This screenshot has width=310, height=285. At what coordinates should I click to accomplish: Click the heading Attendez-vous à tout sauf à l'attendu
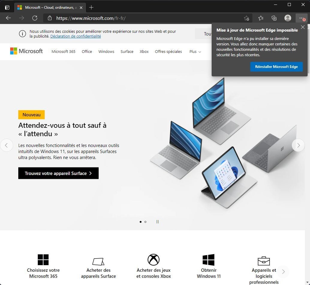pos(62,129)
